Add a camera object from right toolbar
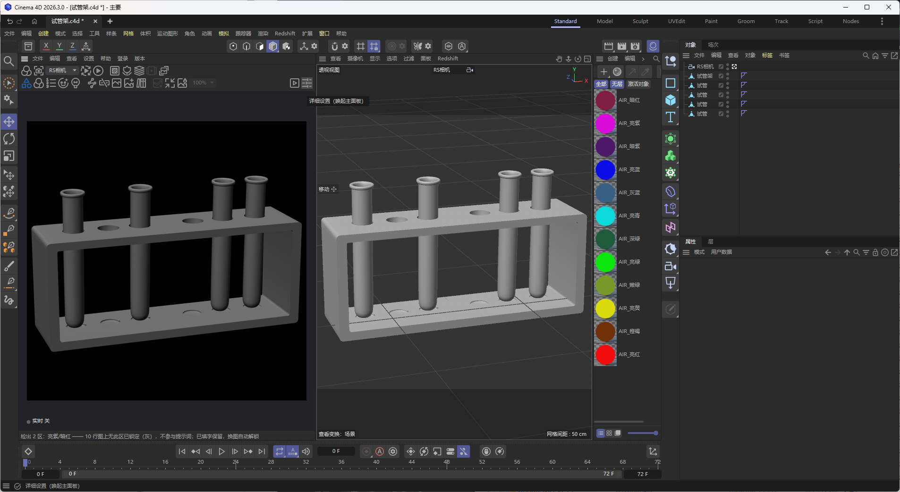Screen dimensions: 900x492 click(671, 266)
